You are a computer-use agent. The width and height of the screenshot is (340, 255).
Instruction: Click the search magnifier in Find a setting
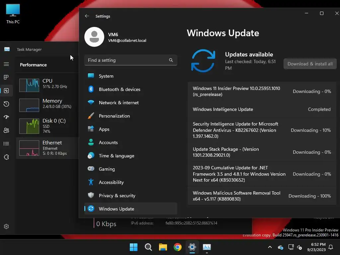tap(171, 60)
